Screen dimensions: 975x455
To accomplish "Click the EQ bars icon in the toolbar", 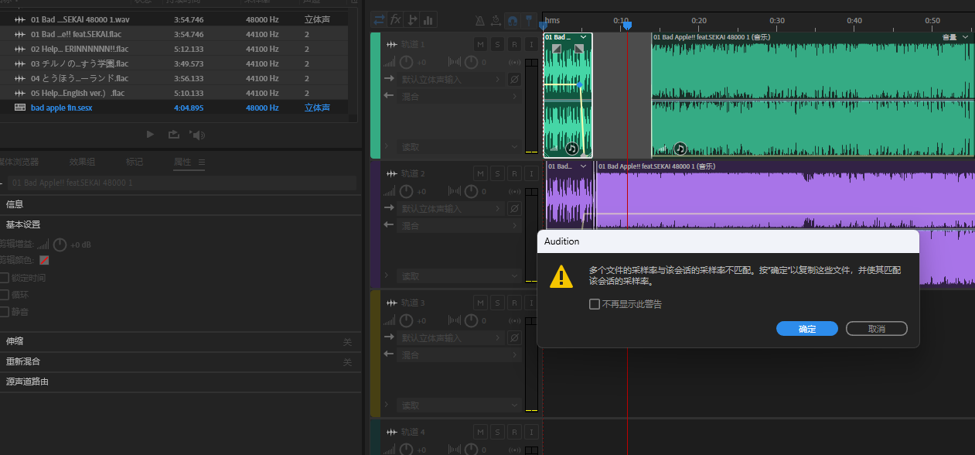I will (x=428, y=19).
